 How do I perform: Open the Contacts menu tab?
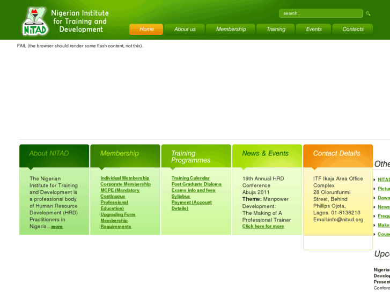[352, 29]
